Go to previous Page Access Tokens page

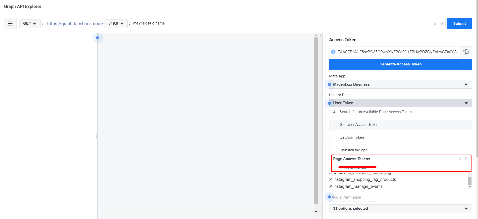point(460,159)
